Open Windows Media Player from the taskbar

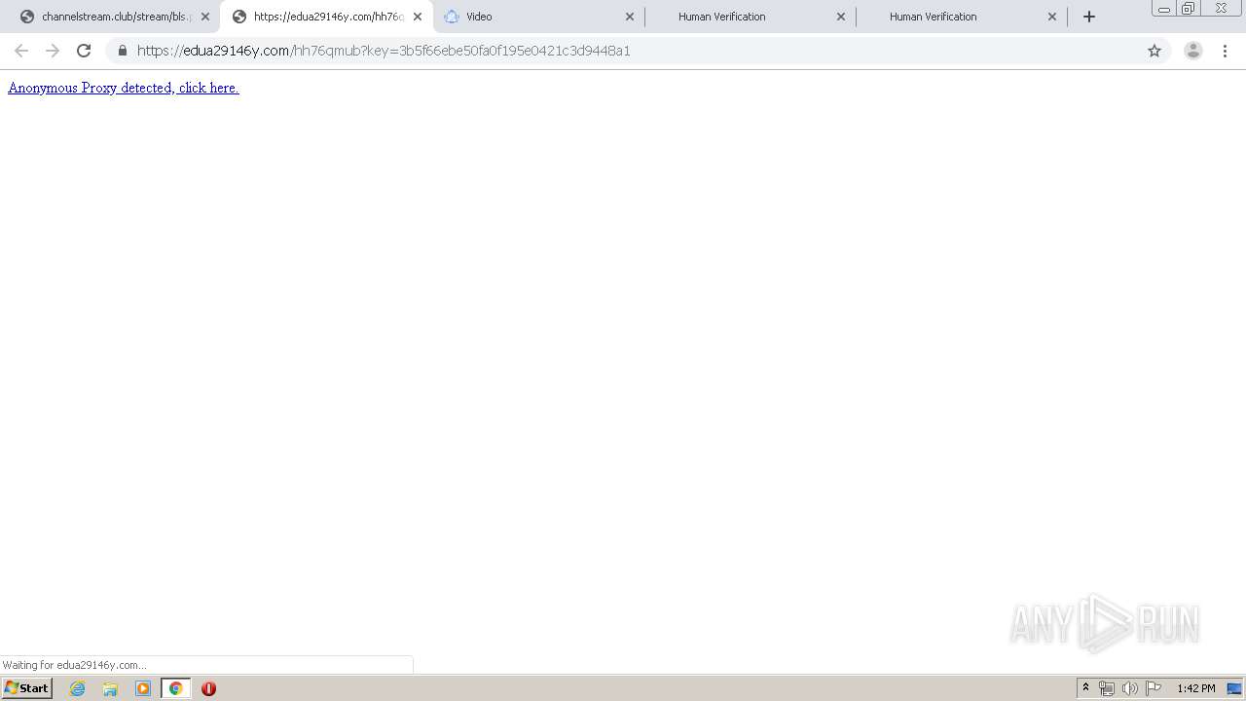143,688
